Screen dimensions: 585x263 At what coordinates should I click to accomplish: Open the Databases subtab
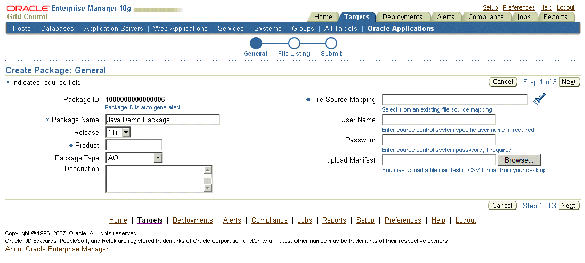(58, 28)
